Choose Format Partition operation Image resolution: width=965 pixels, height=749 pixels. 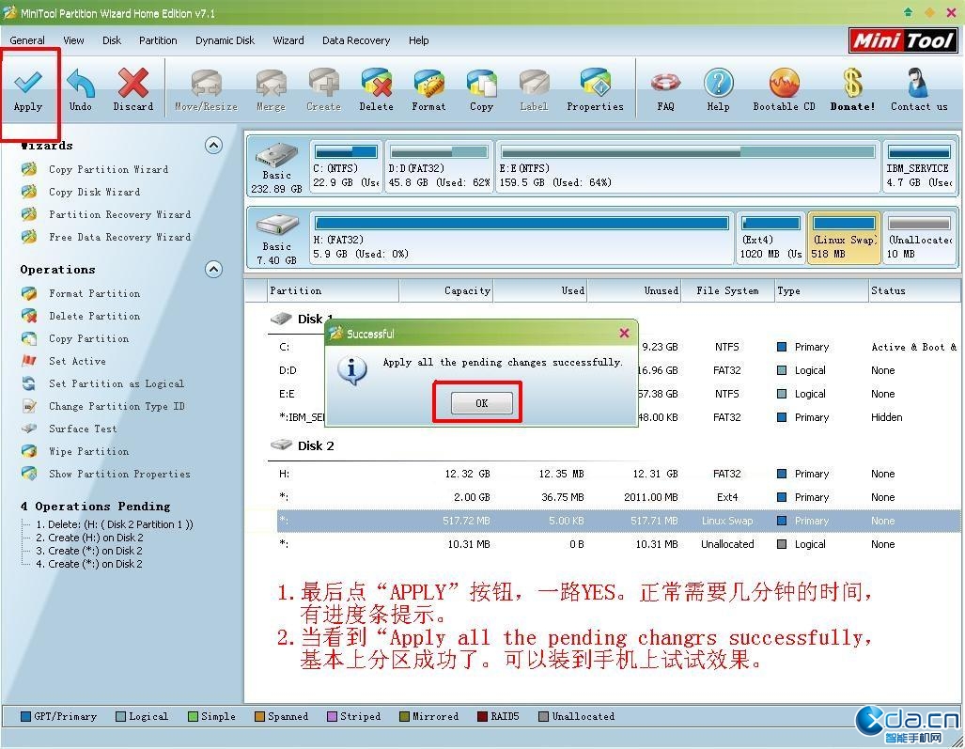[x=94, y=293]
